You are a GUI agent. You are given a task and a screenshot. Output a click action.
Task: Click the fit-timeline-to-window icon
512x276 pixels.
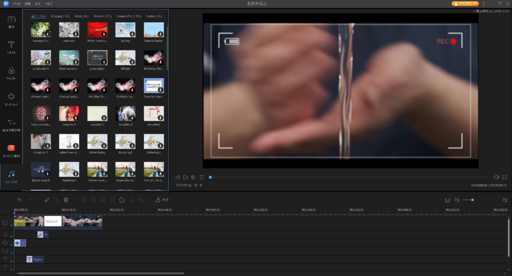click(447, 200)
